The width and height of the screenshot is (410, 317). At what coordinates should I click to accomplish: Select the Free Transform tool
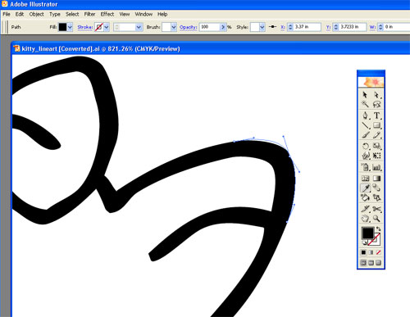click(x=376, y=156)
